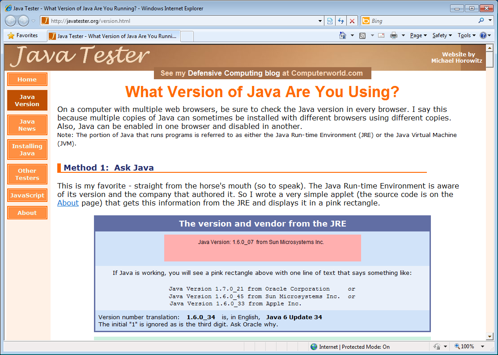
Task: Open the Safety menu
Action: (442, 36)
